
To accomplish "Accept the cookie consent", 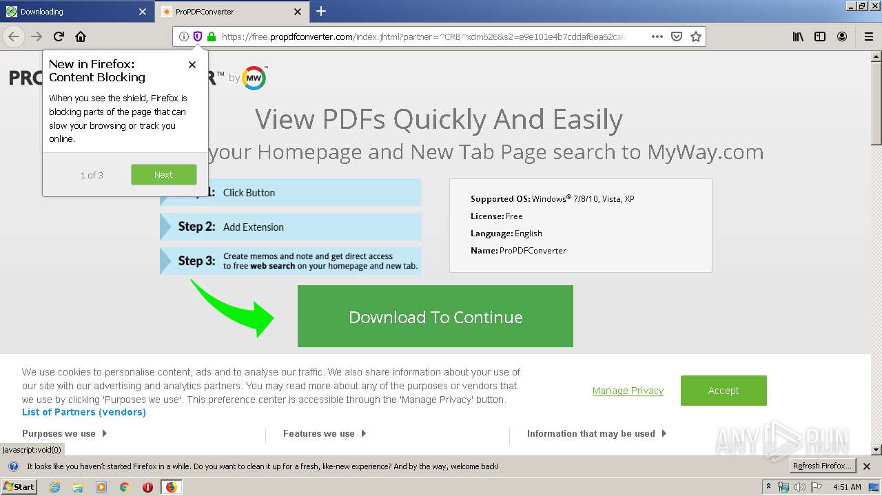I will 724,391.
